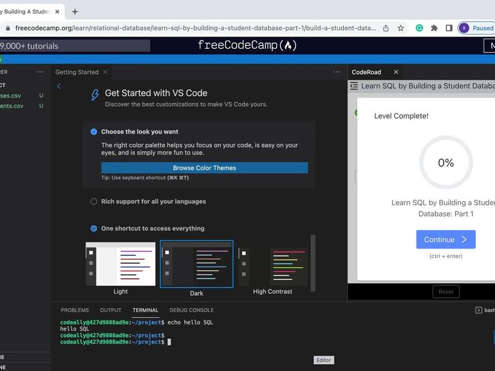The image size is (495, 371).
Task: Open a new browser tab
Action: [x=75, y=12]
